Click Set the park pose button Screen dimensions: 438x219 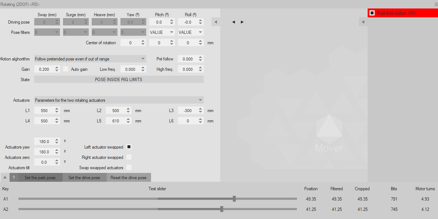tap(40, 178)
